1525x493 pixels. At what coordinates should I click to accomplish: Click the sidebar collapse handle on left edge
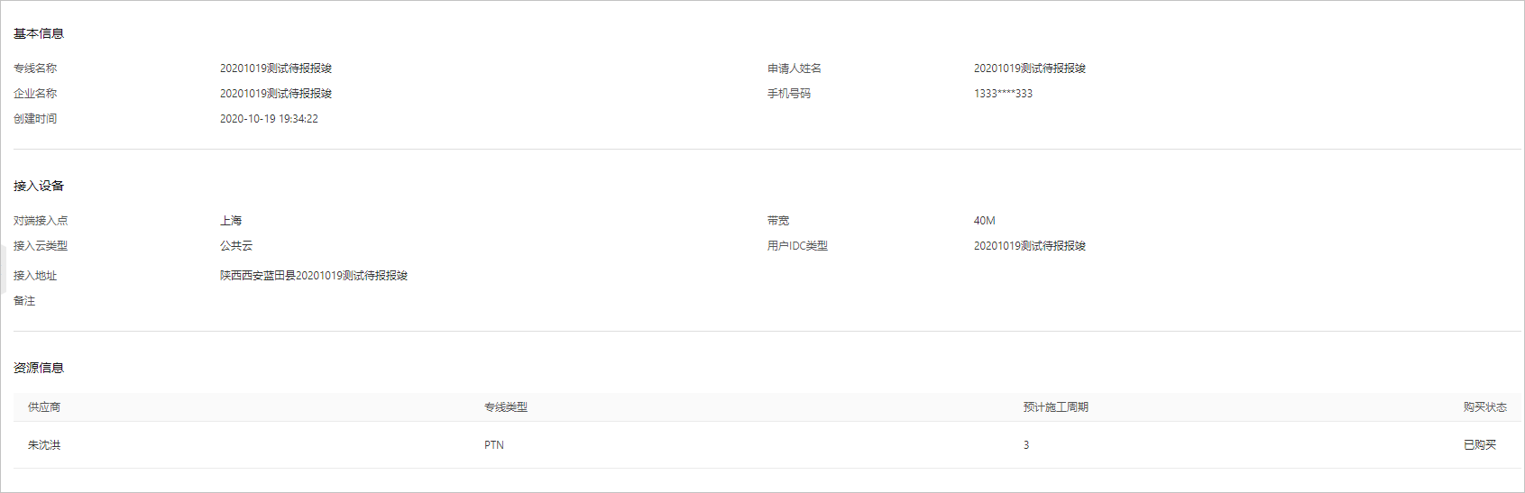3,269
